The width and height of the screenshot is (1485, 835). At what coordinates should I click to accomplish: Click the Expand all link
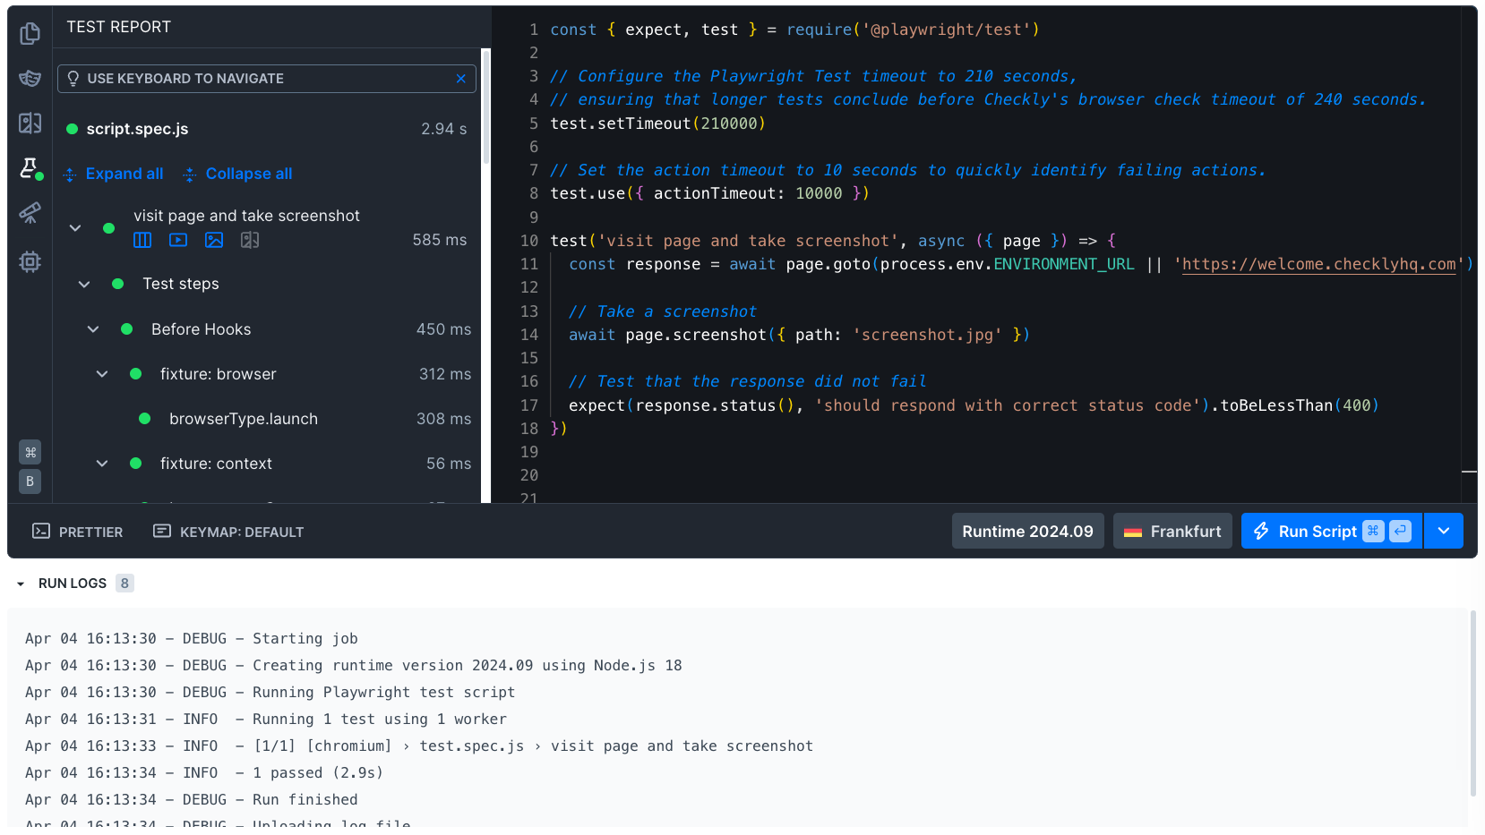[x=124, y=174]
